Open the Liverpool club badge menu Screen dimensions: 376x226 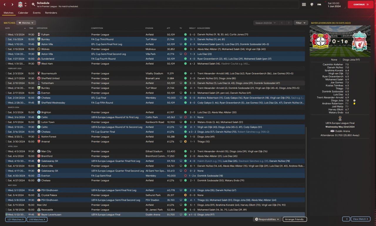[x=20, y=4]
